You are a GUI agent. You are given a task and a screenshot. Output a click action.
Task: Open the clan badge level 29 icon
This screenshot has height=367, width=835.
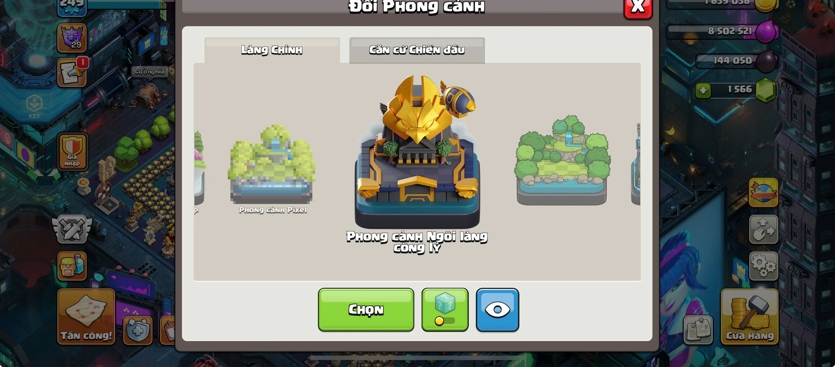pos(72,38)
